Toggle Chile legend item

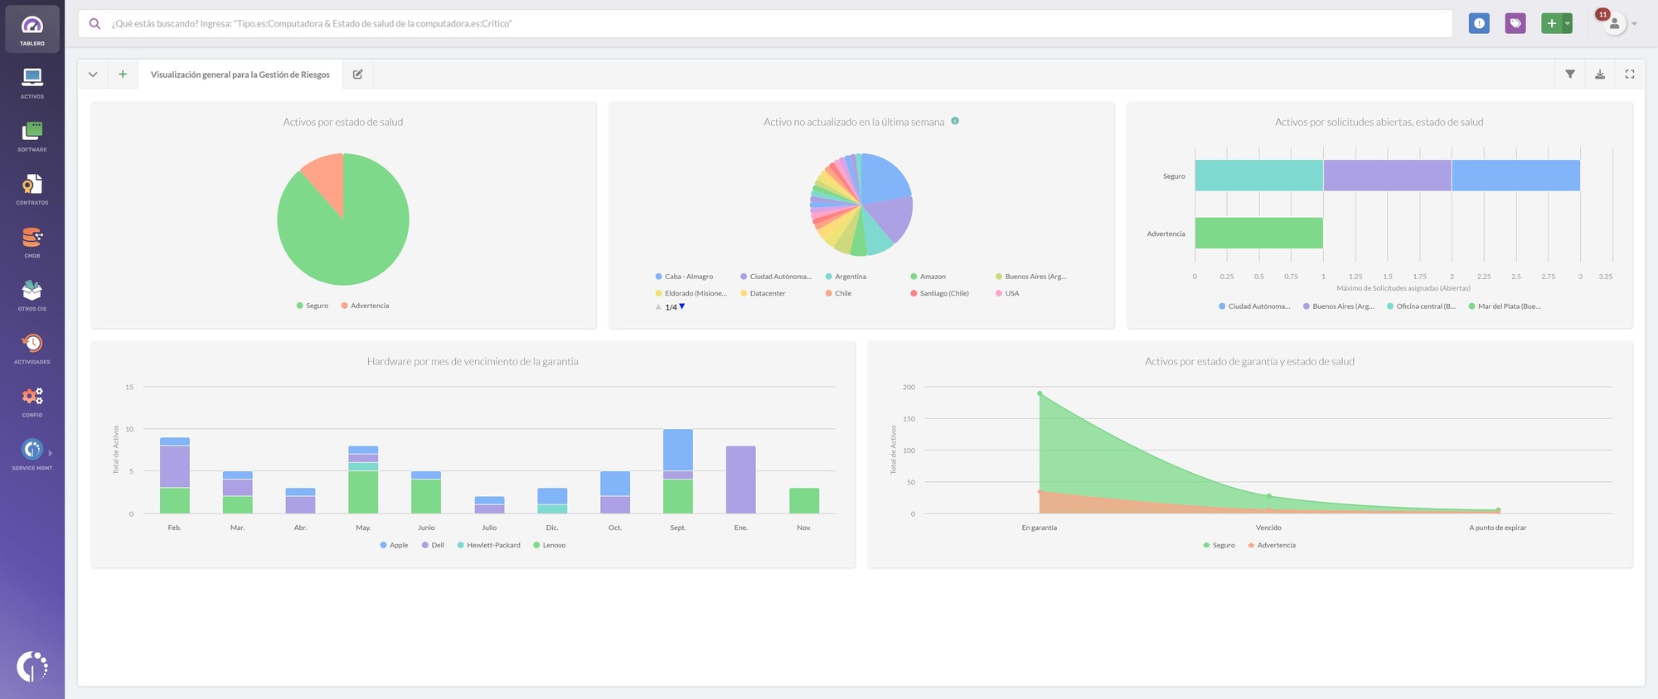(x=838, y=293)
